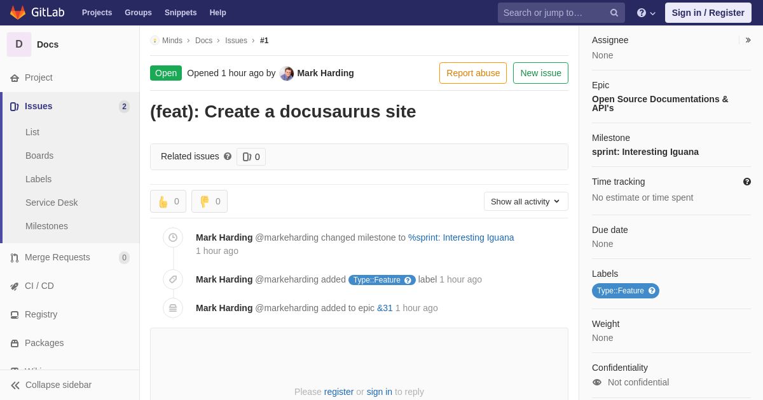Viewport: 763px width, 400px height.
Task: Collapse the right issue sidebar
Action: [748, 40]
